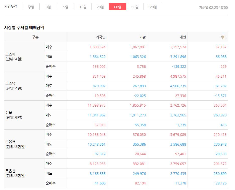Select the 당일 period tab
Image resolution: width=235 pixels, height=190 pixels.
coord(31,7)
